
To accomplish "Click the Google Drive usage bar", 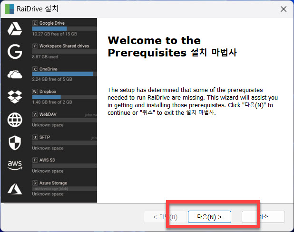I will click(x=65, y=28).
